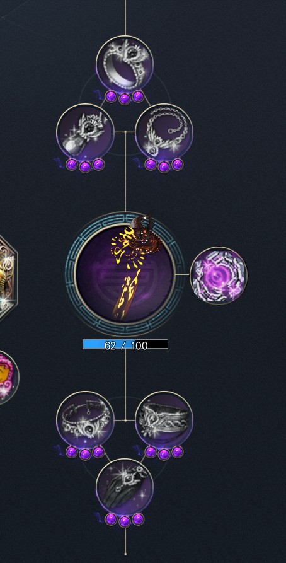Click the right purple gem under the gloves
Screen dimensions: 286x563
click(138, 519)
